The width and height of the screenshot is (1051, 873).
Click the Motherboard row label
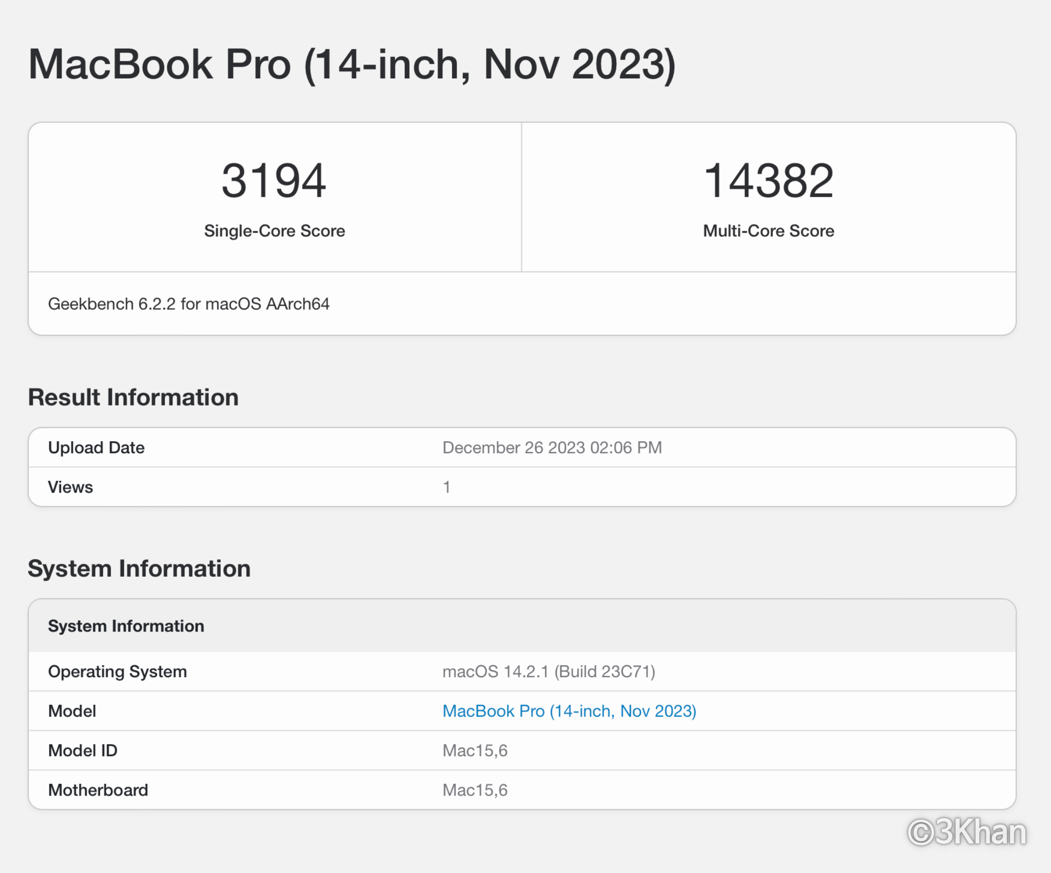[98, 790]
